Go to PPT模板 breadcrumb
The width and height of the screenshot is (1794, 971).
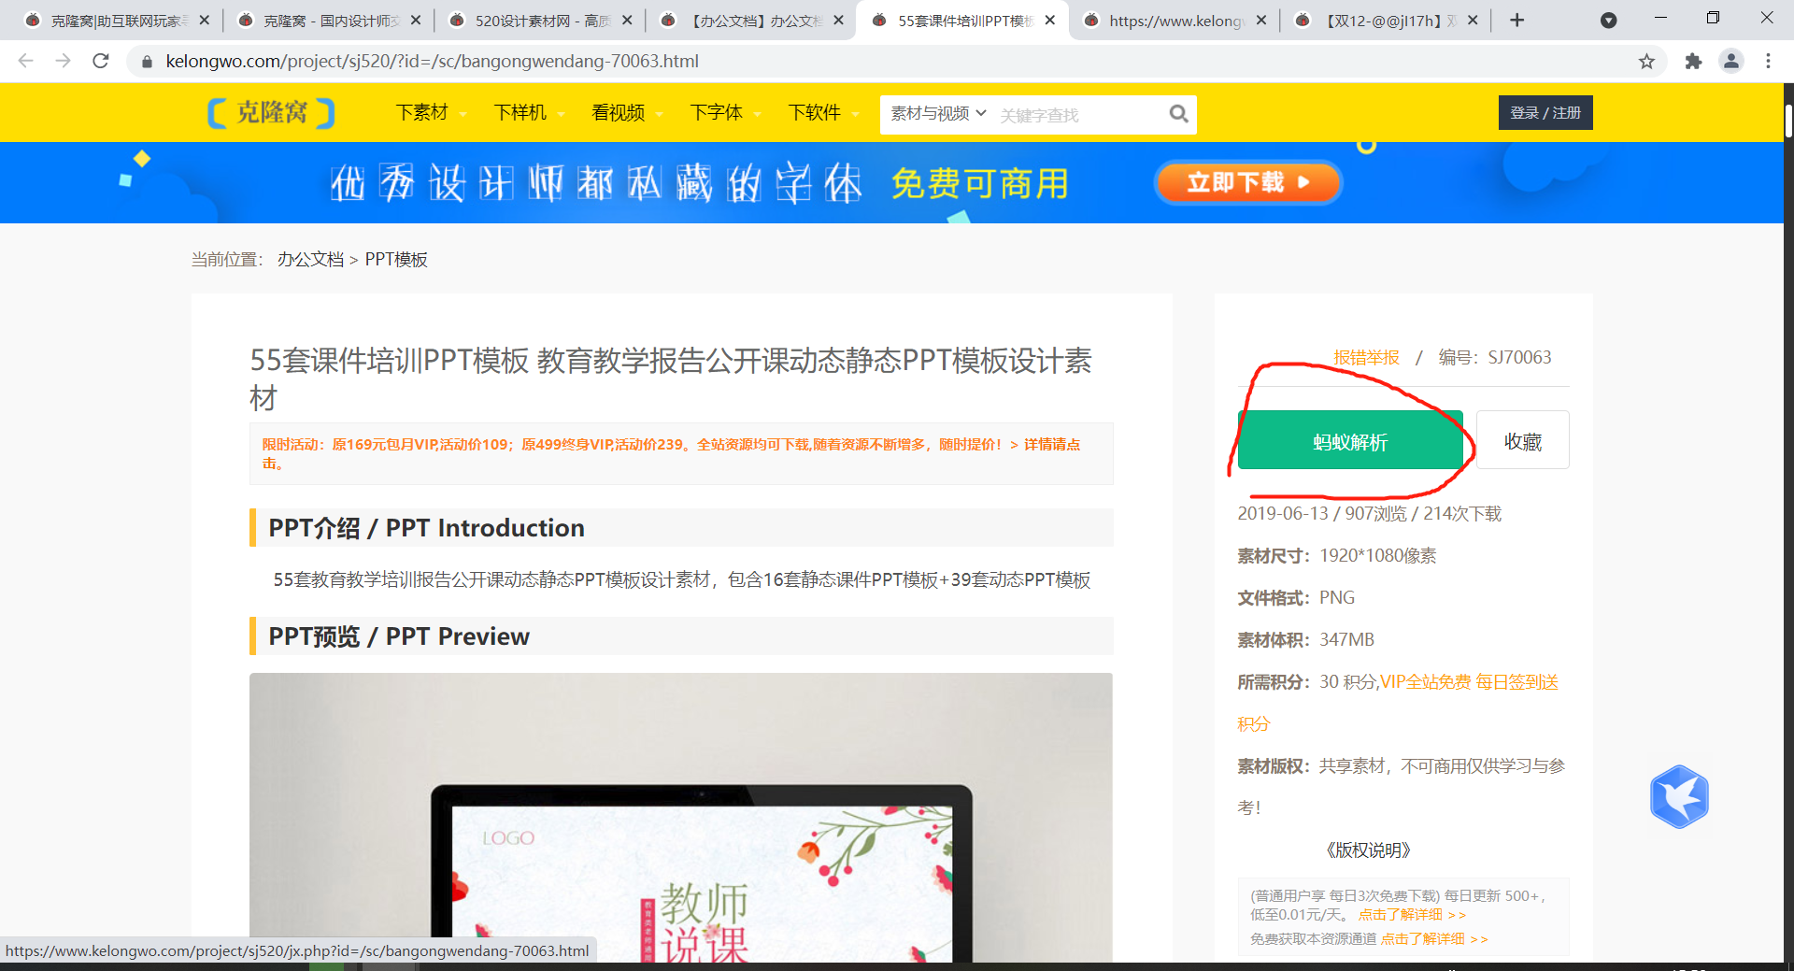click(396, 259)
